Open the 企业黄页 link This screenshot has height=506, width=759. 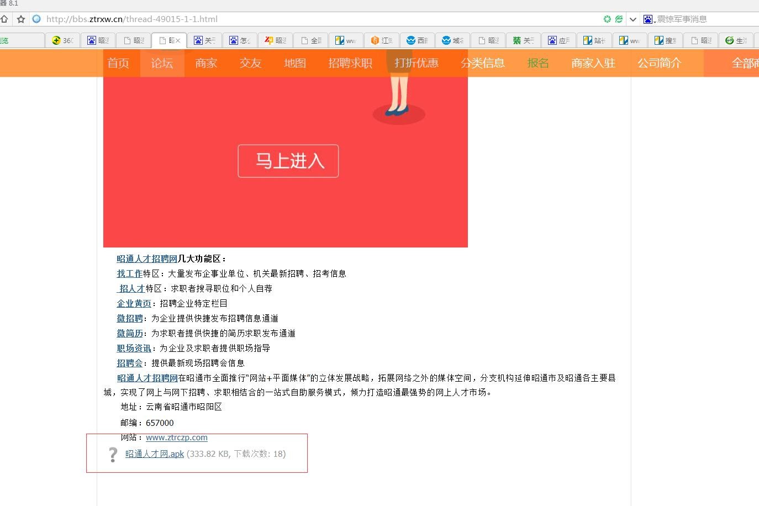[134, 303]
